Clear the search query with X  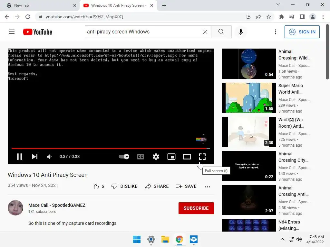click(205, 32)
